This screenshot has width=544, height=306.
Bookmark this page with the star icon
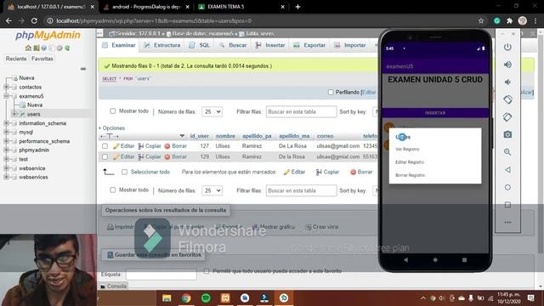[x=481, y=20]
